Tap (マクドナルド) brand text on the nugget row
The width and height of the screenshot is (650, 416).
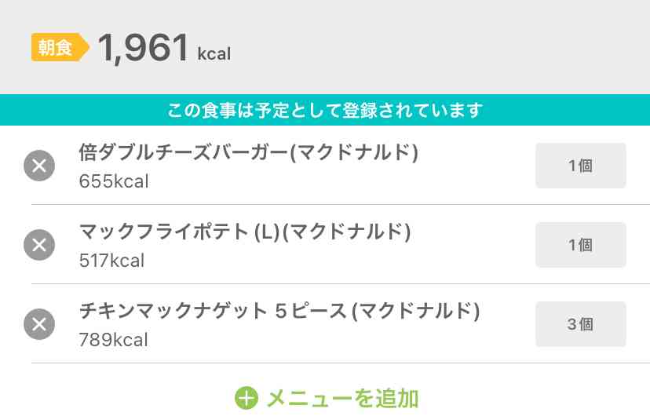tap(415, 312)
